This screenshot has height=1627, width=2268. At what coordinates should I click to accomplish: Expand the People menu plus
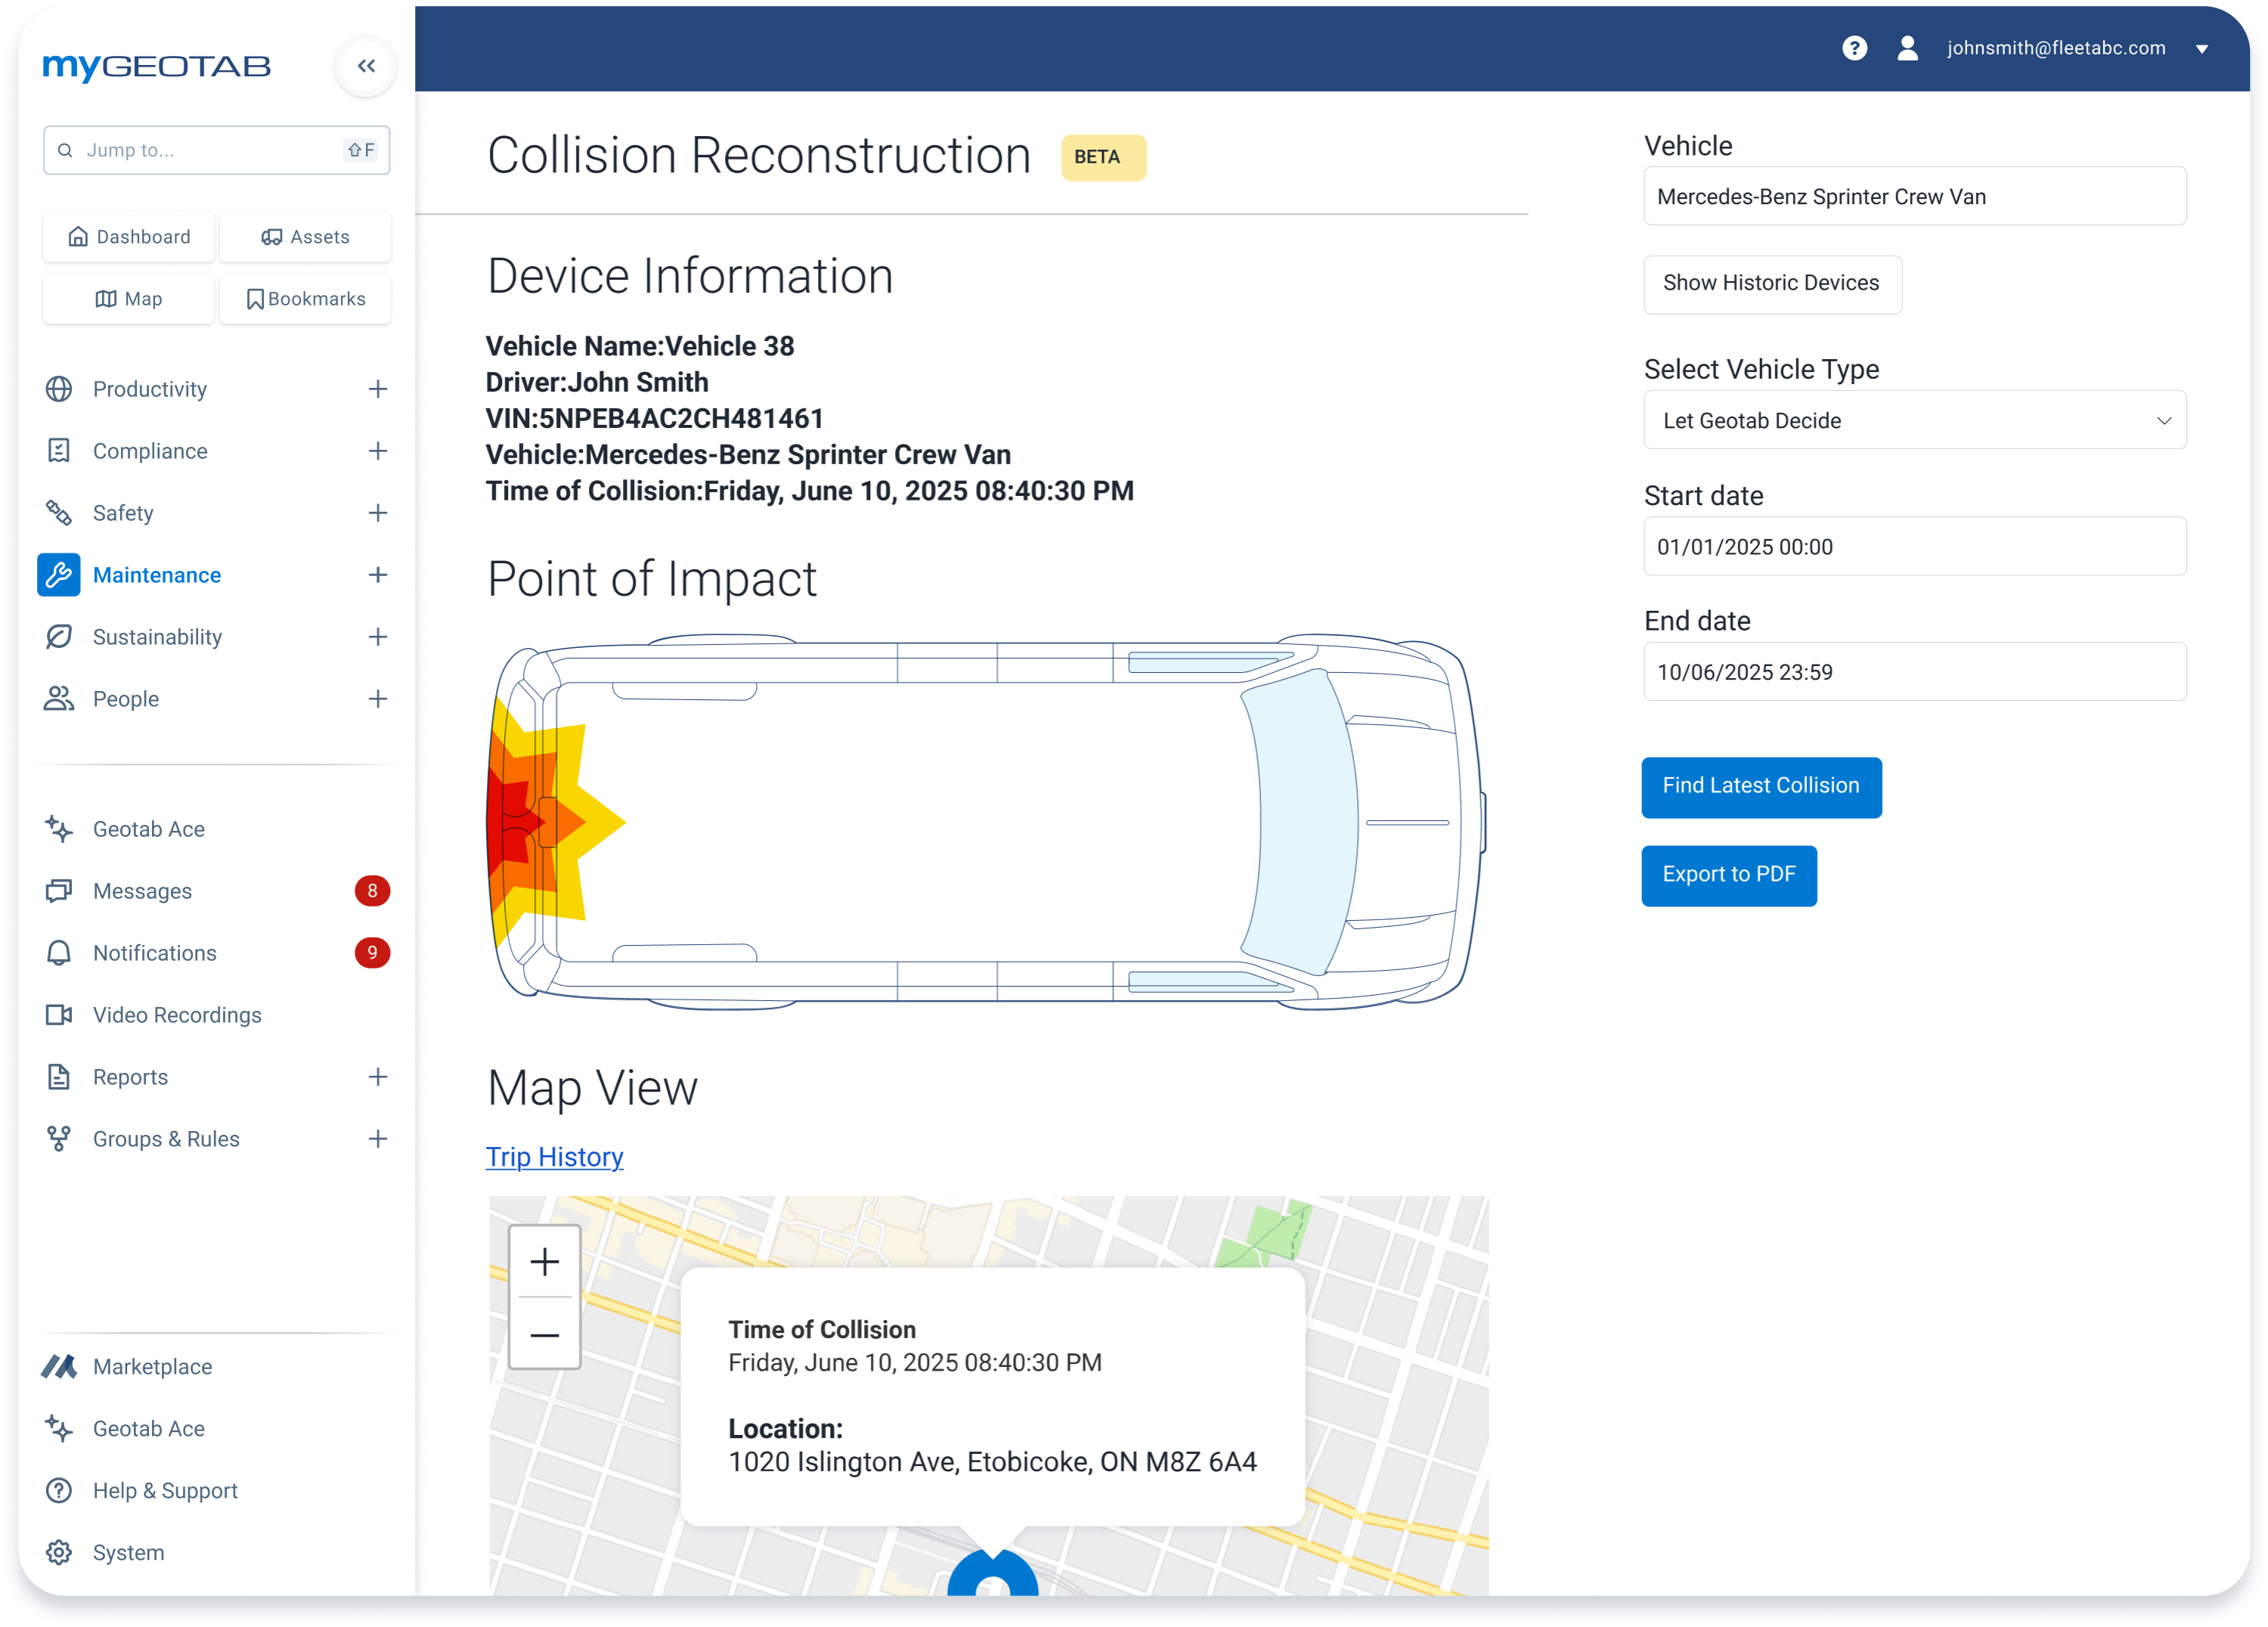(x=378, y=699)
